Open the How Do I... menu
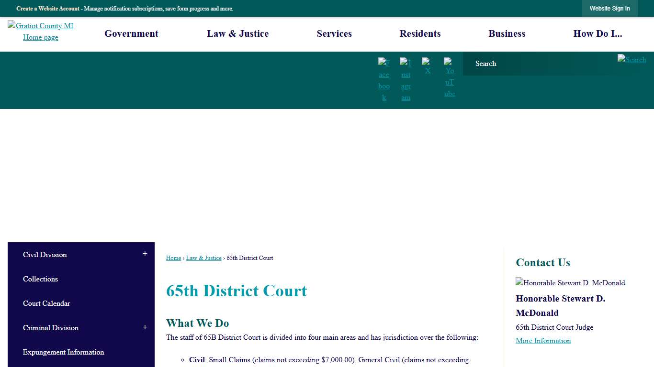 (x=598, y=33)
